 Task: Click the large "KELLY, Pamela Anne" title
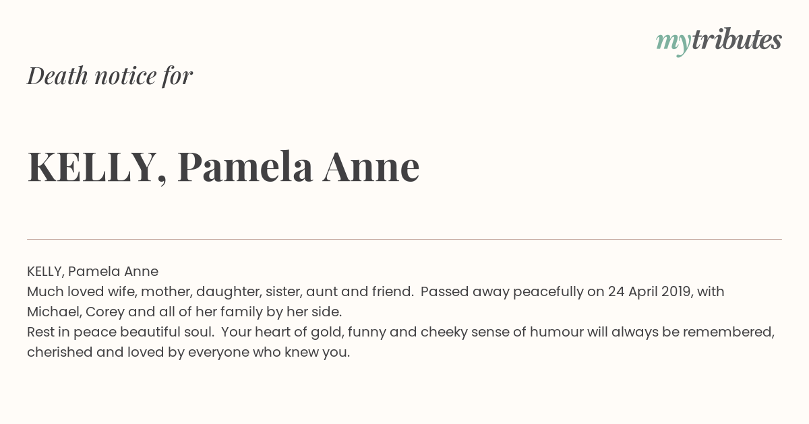223,166
